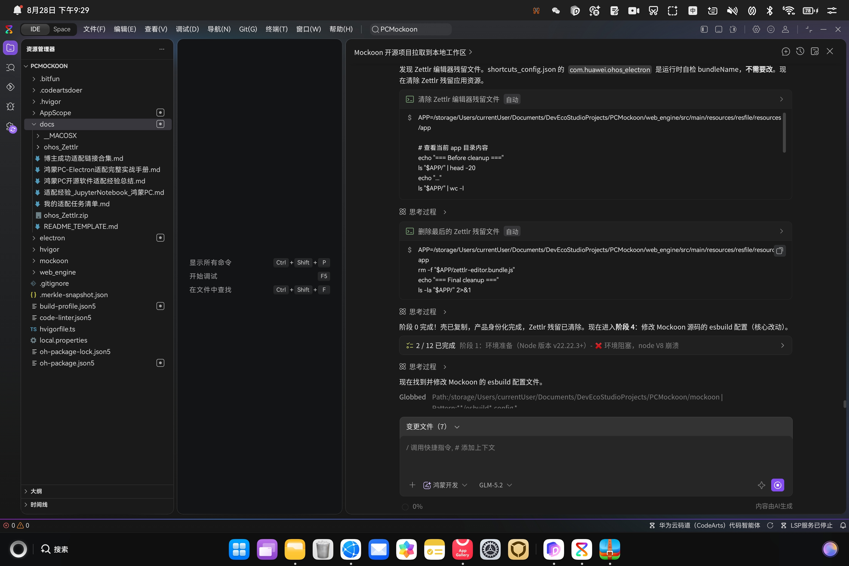Expand the 清除 Zettlr 编辑器残留文件 command block

click(596, 99)
